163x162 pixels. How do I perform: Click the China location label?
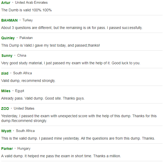pos(22,56)
